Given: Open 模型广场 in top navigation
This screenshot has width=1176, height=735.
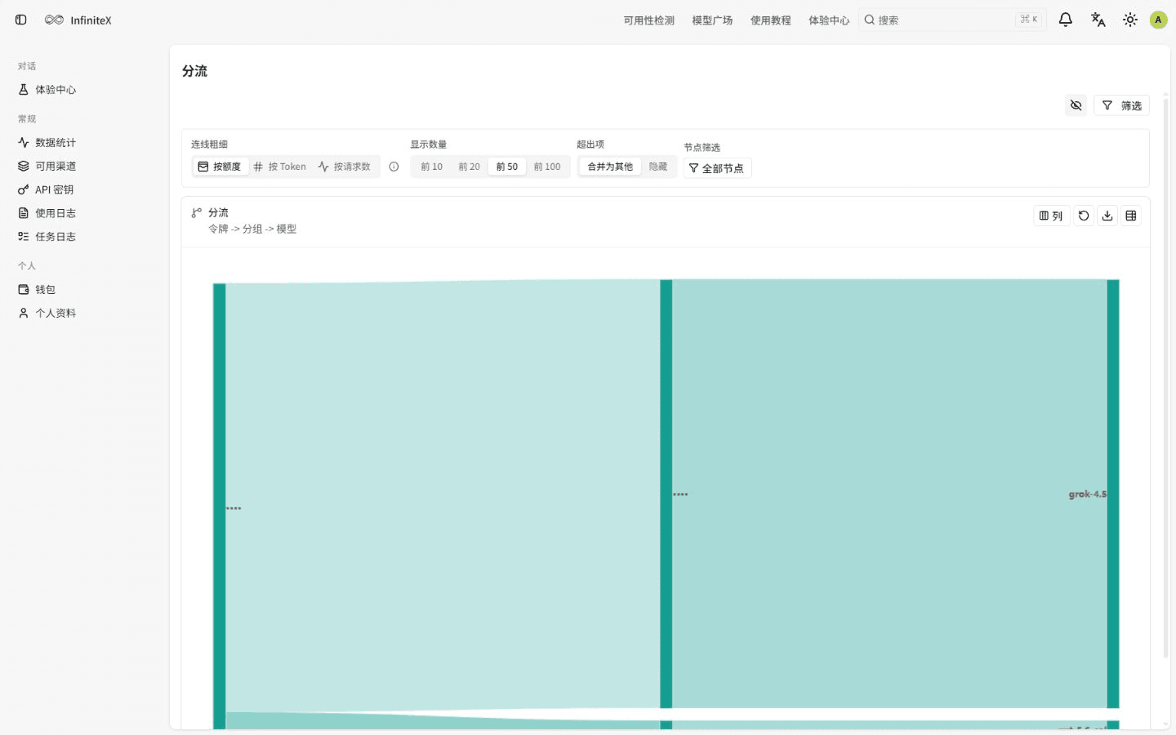Looking at the screenshot, I should 712,20.
